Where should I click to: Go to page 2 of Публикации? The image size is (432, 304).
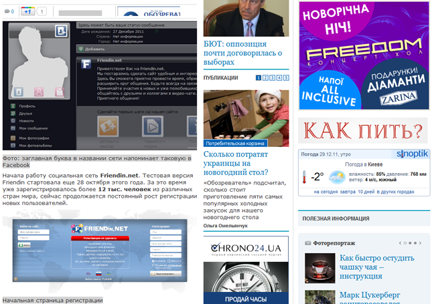[x=265, y=78]
